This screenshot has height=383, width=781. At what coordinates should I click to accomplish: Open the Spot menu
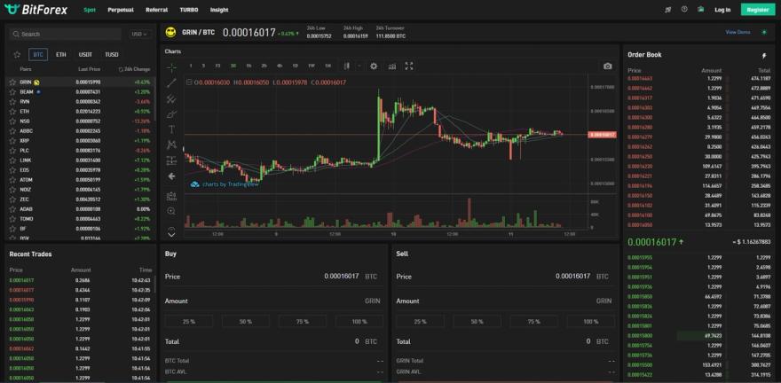pyautogui.click(x=90, y=10)
